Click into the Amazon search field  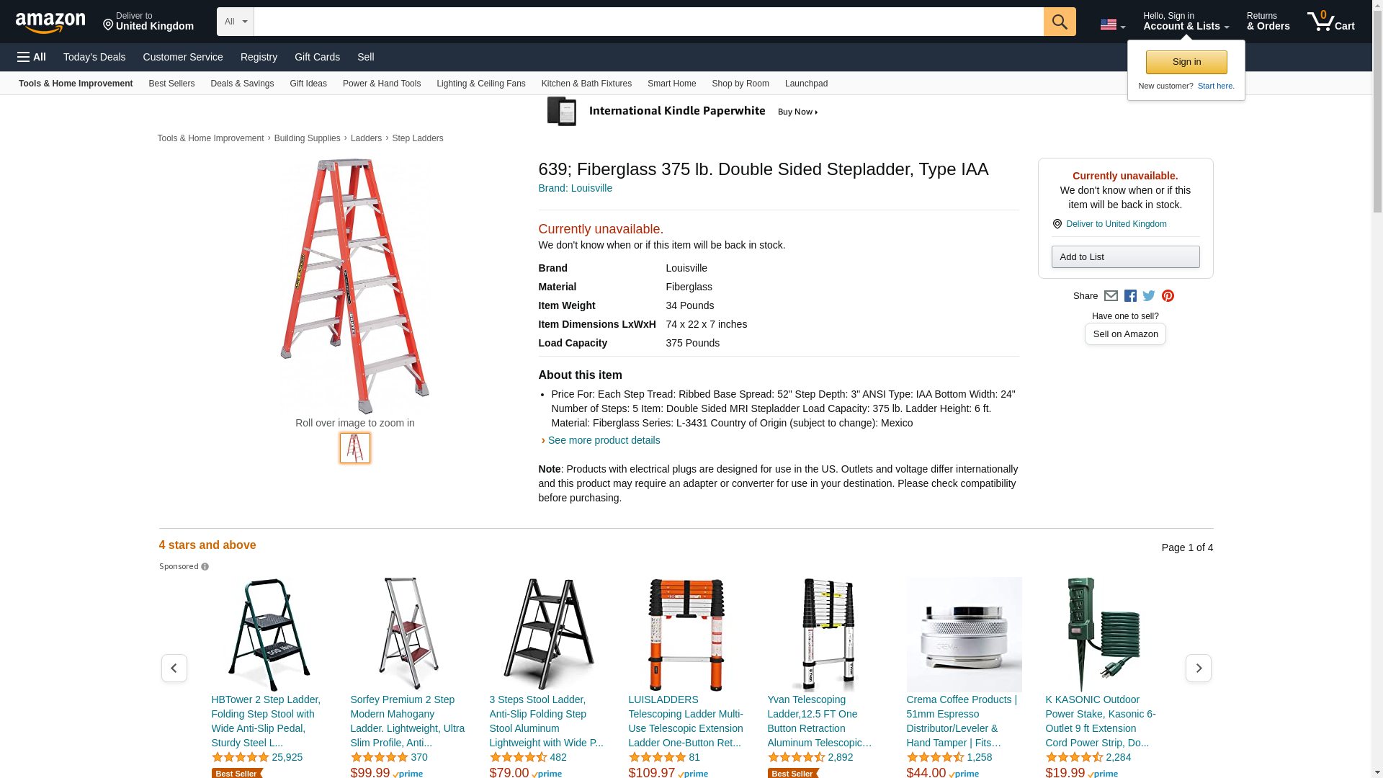pyautogui.click(x=648, y=22)
